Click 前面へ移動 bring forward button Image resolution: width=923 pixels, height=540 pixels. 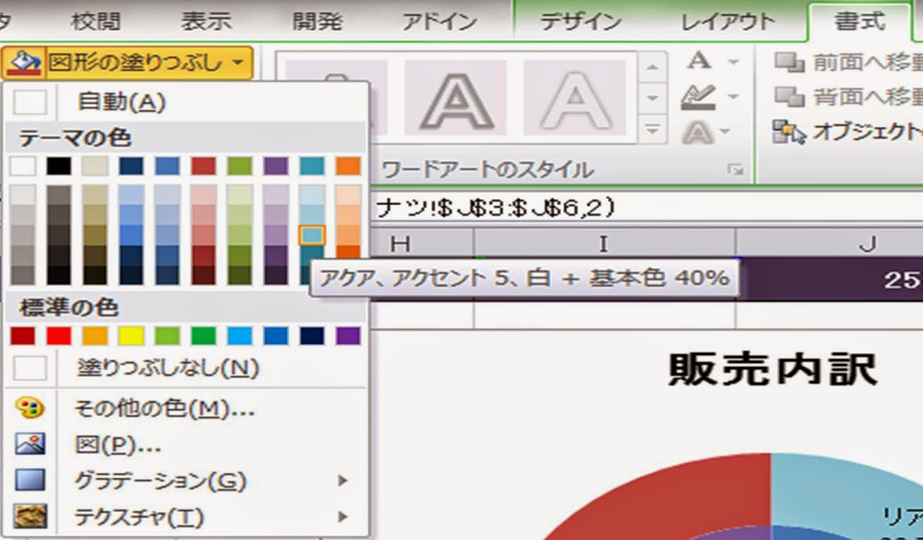click(849, 63)
